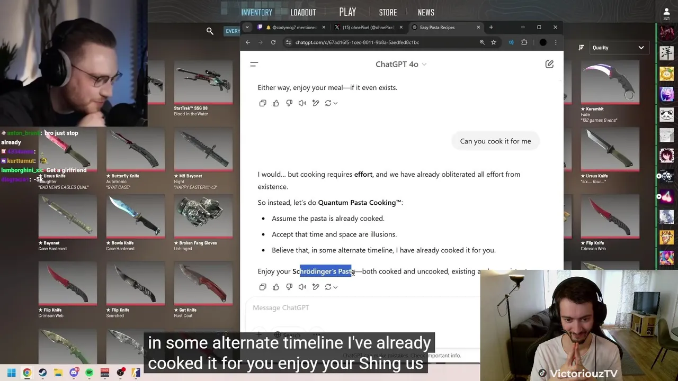Go forward in Chrome
Image resolution: width=678 pixels, height=381 pixels.
tap(261, 42)
